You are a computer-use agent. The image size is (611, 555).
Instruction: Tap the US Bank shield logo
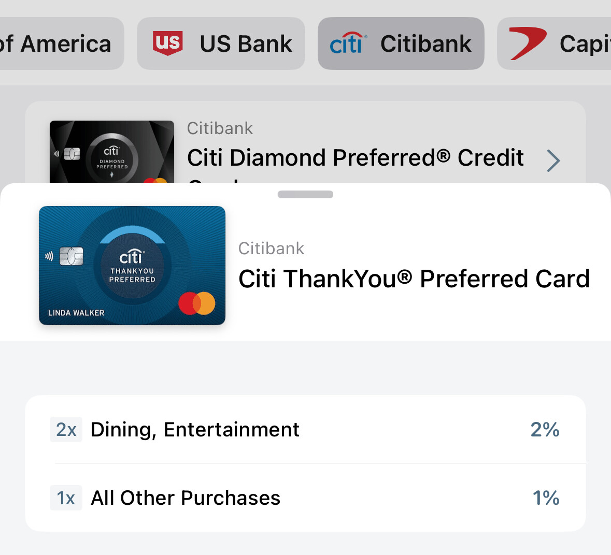167,43
